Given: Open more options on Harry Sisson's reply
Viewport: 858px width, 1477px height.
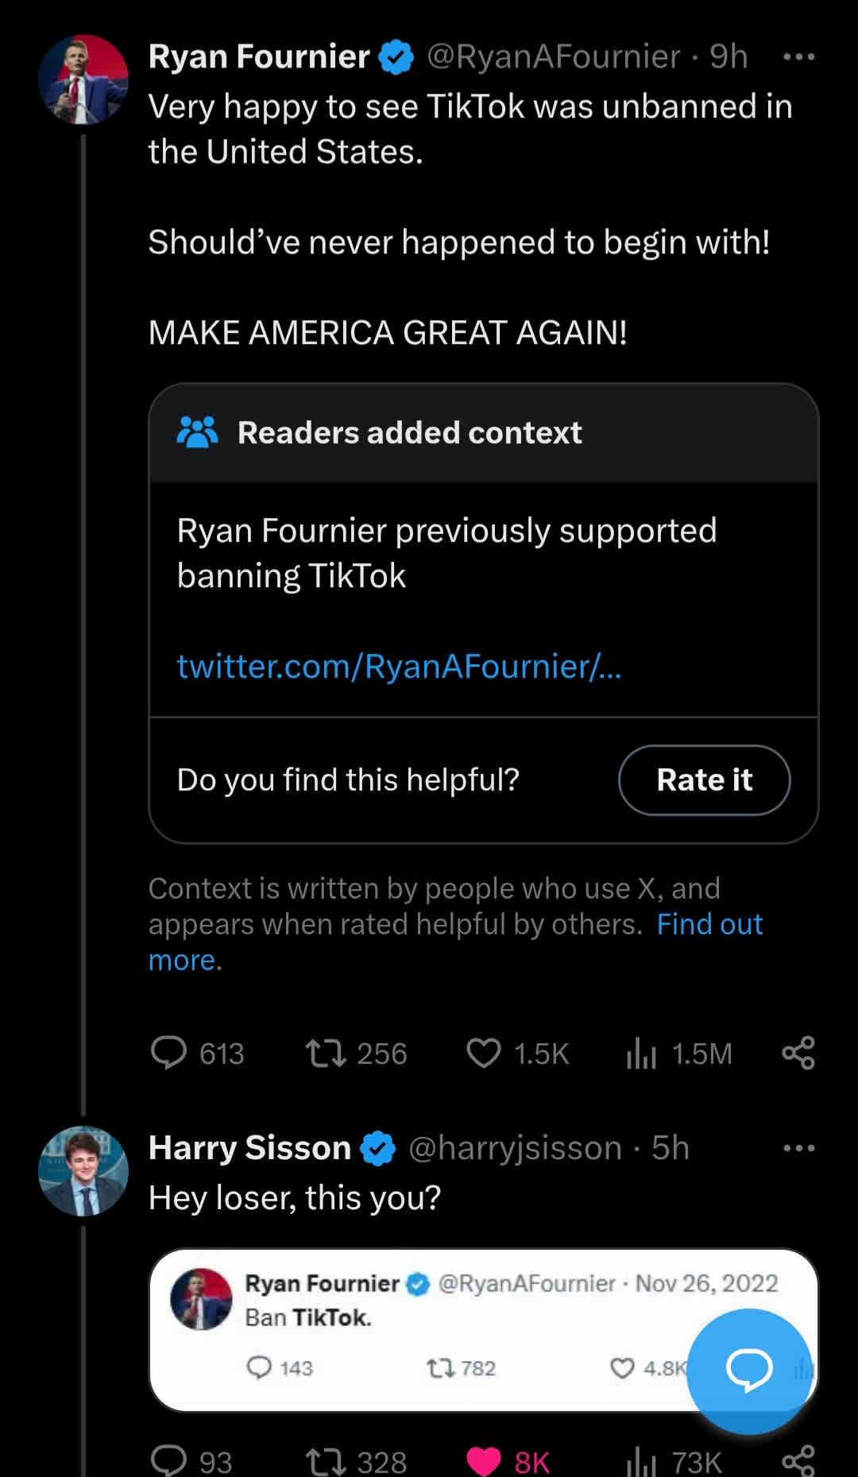Looking at the screenshot, I should click(798, 1148).
